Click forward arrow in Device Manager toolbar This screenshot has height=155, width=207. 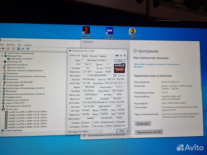(3, 49)
